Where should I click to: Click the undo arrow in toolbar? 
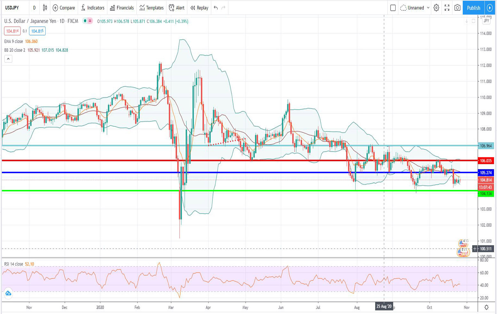216,8
